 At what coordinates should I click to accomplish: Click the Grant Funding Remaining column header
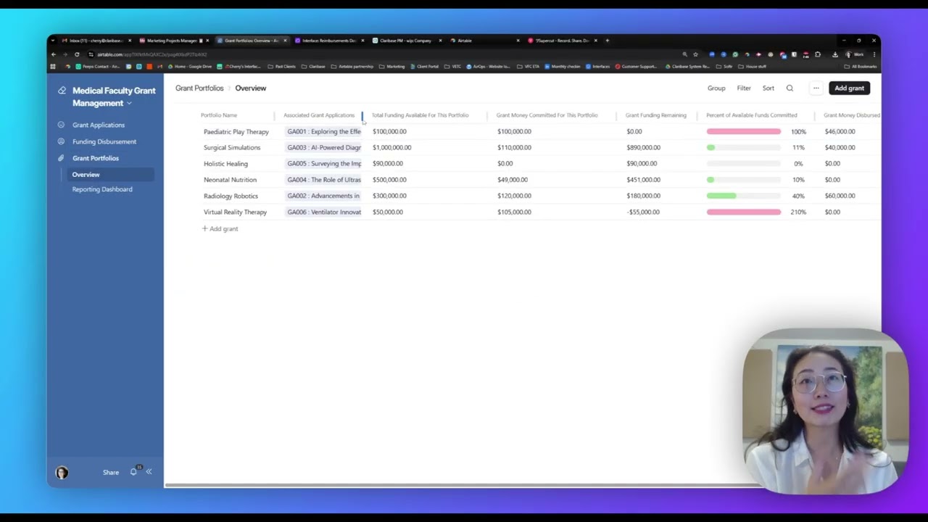[655, 115]
